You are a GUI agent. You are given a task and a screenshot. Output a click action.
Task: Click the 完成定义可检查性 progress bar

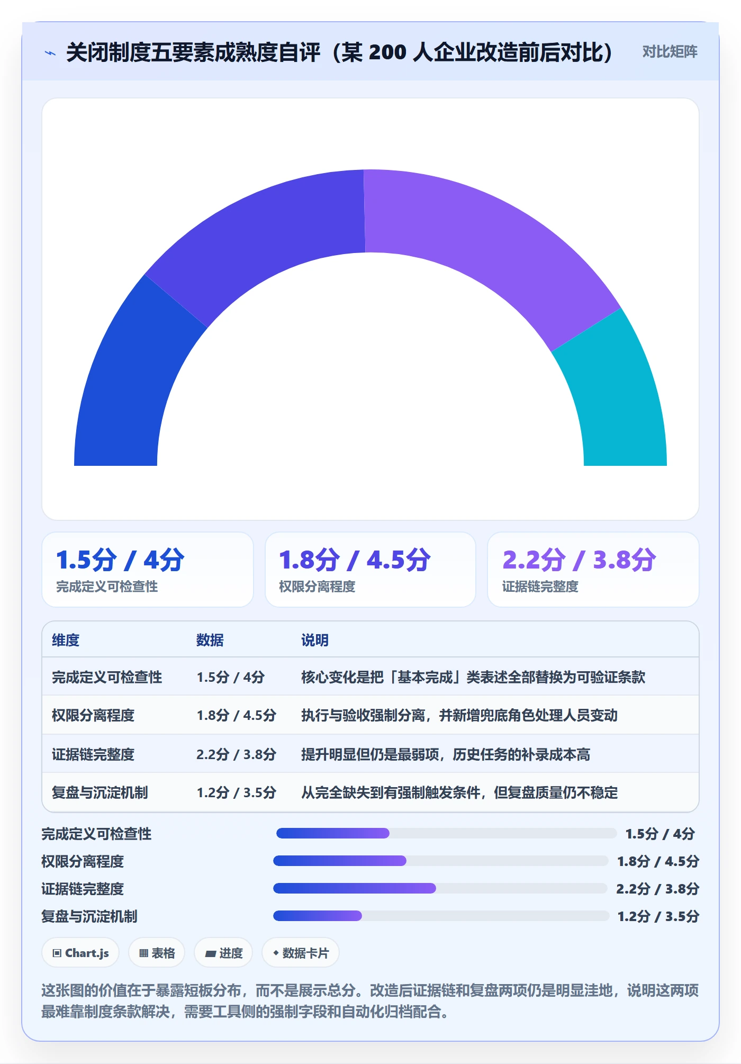coord(446,833)
